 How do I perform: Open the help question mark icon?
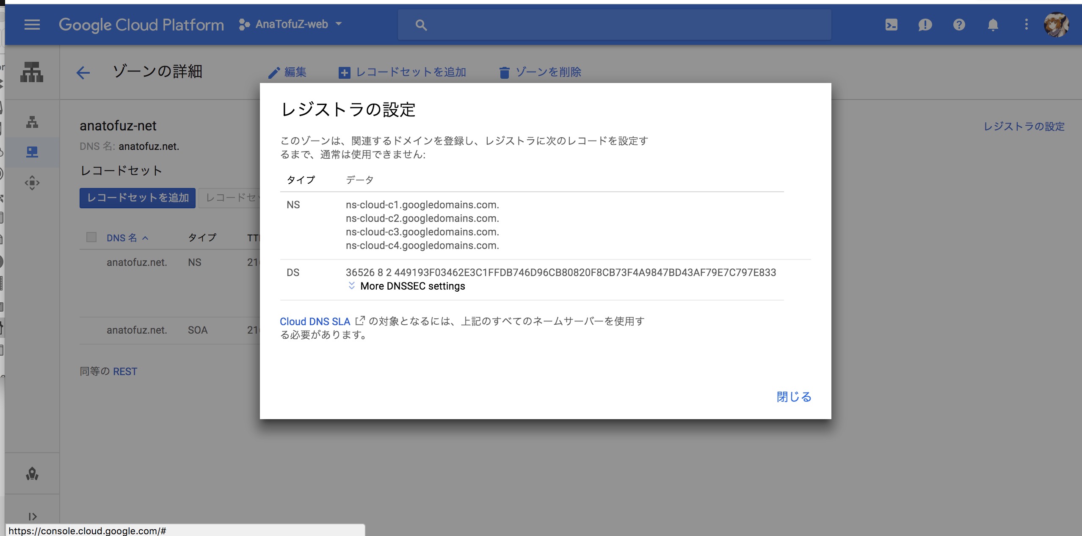(959, 25)
